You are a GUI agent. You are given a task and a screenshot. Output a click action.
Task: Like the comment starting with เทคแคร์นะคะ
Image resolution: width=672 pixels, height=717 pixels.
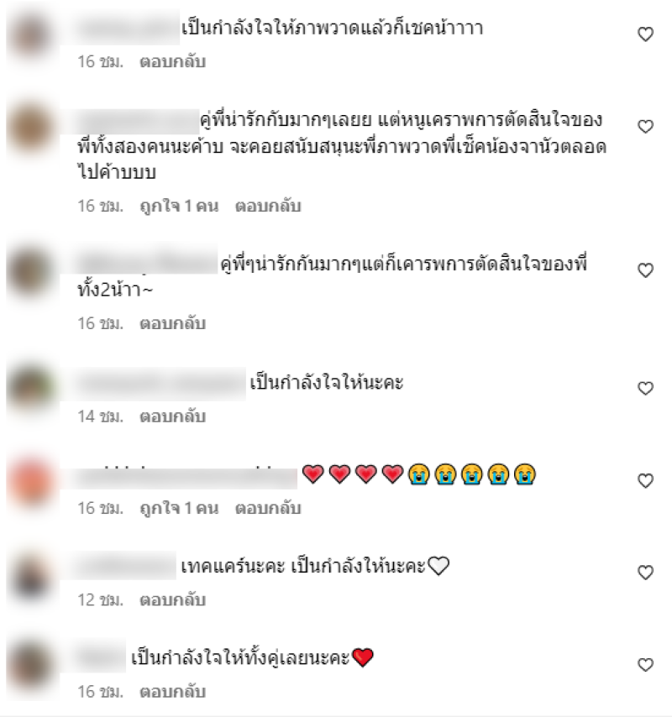click(645, 573)
